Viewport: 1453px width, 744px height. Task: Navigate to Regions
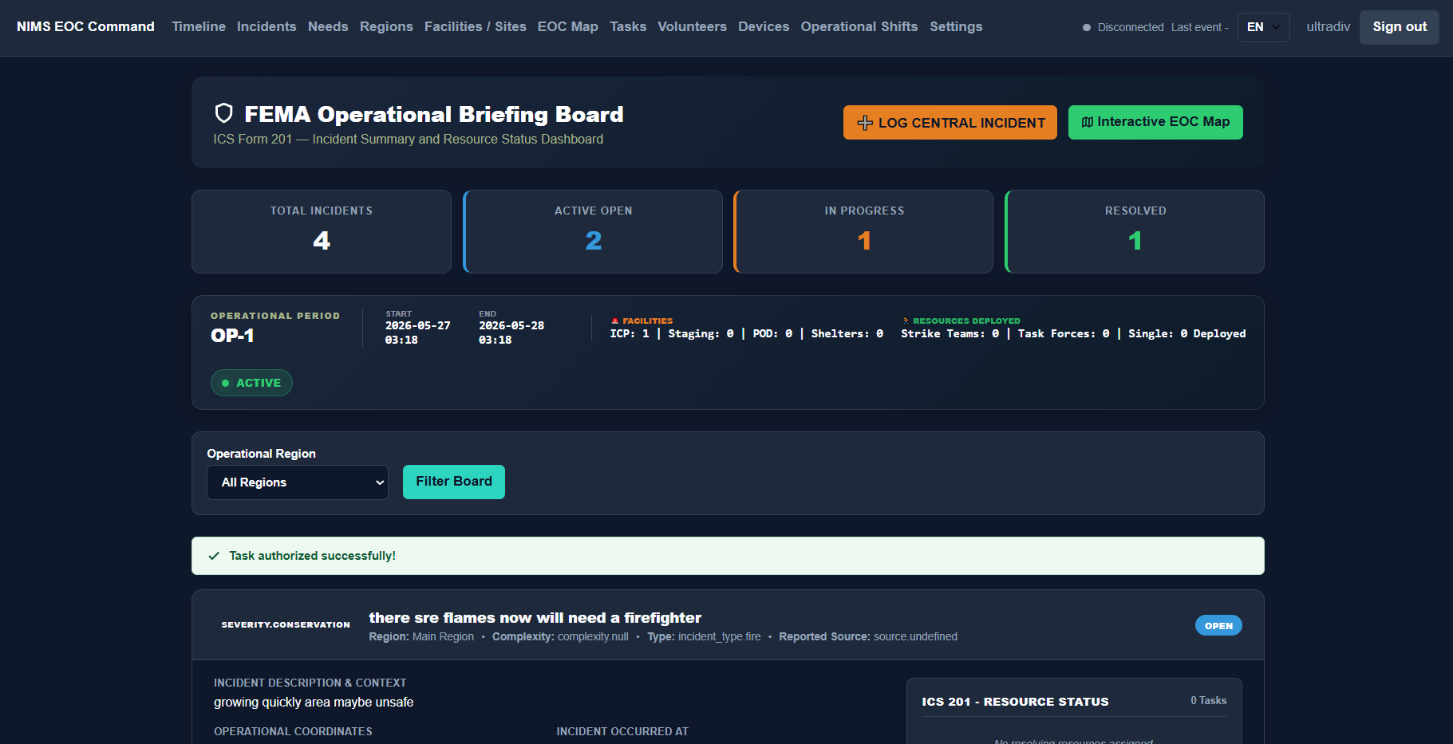(x=386, y=26)
